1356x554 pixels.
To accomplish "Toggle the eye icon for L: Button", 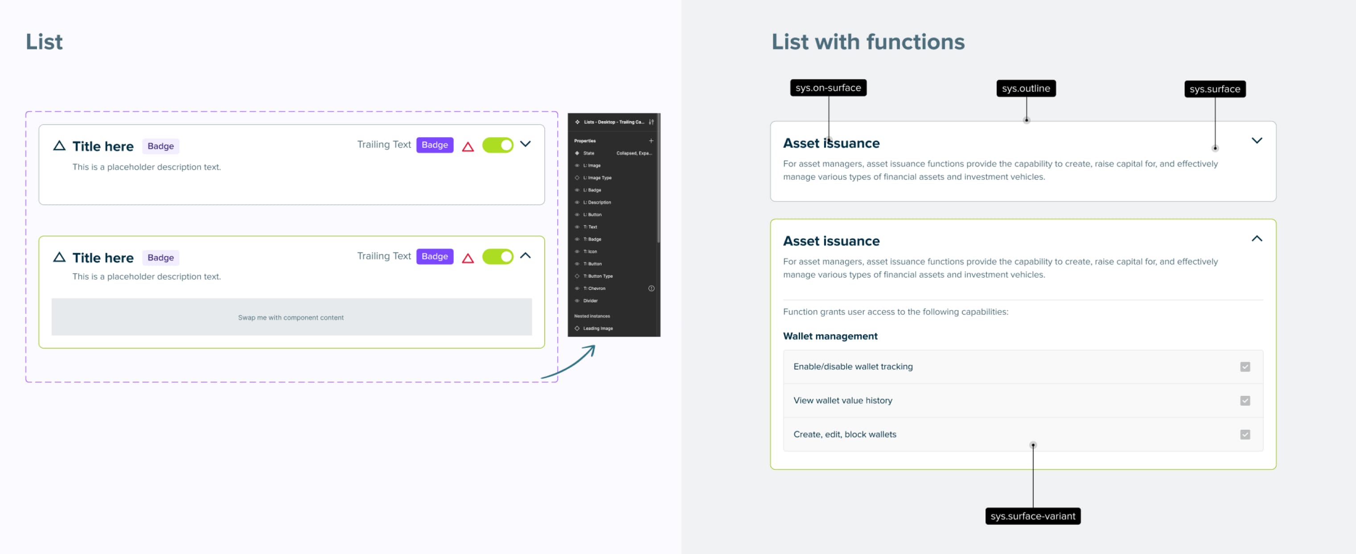I will click(x=577, y=215).
